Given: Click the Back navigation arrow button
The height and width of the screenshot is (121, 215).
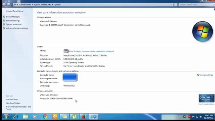Looking at the screenshot, I should [4, 4].
